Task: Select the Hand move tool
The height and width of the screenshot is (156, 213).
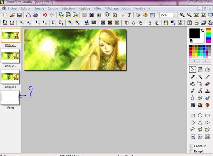Action: click(207, 70)
